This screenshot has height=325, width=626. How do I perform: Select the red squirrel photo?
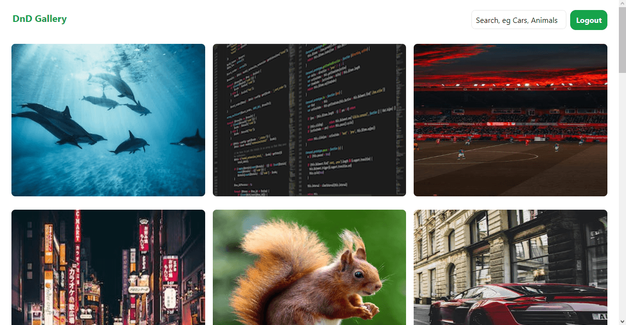(309, 267)
